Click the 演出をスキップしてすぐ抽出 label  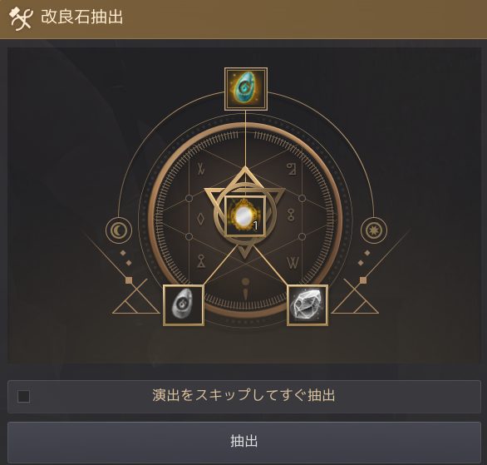point(243,395)
